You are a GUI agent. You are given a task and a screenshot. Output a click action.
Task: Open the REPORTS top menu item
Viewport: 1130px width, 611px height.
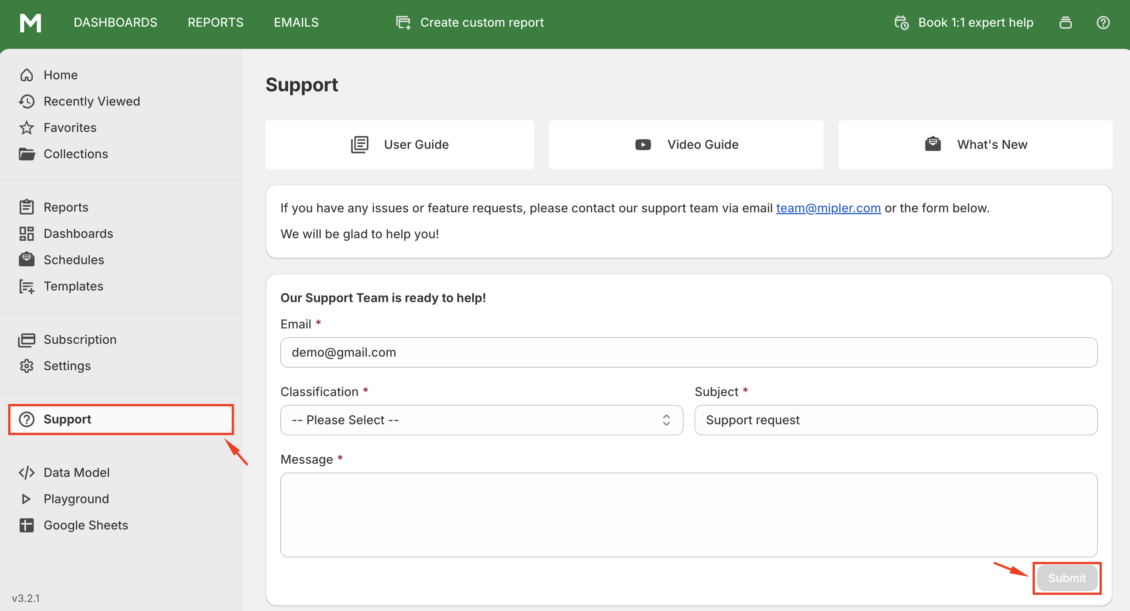(215, 23)
